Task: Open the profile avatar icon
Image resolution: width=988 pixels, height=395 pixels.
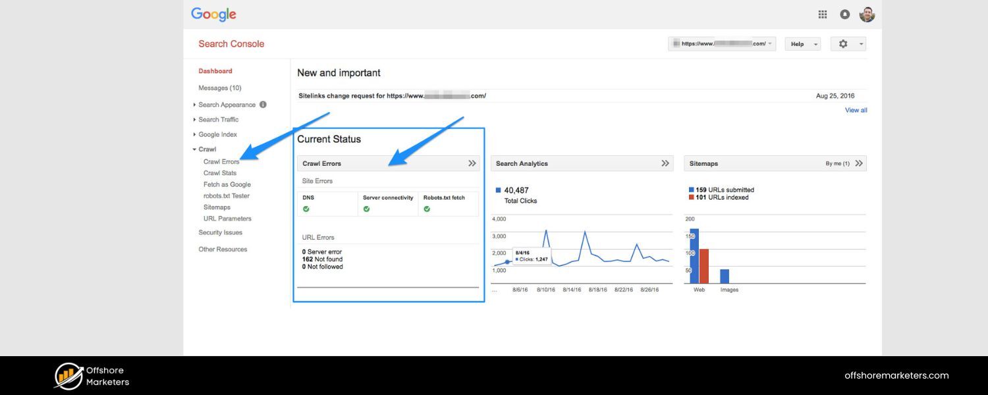Action: 867,14
